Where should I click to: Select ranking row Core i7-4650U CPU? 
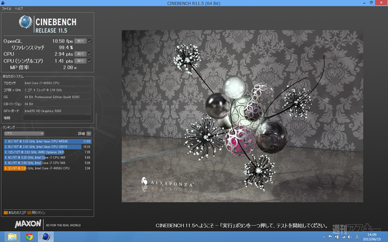47,168
